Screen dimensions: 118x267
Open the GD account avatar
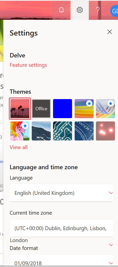pyautogui.click(x=114, y=11)
